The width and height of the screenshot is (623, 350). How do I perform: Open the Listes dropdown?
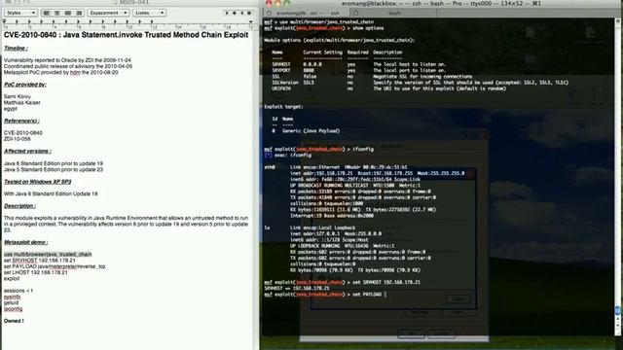coord(149,13)
